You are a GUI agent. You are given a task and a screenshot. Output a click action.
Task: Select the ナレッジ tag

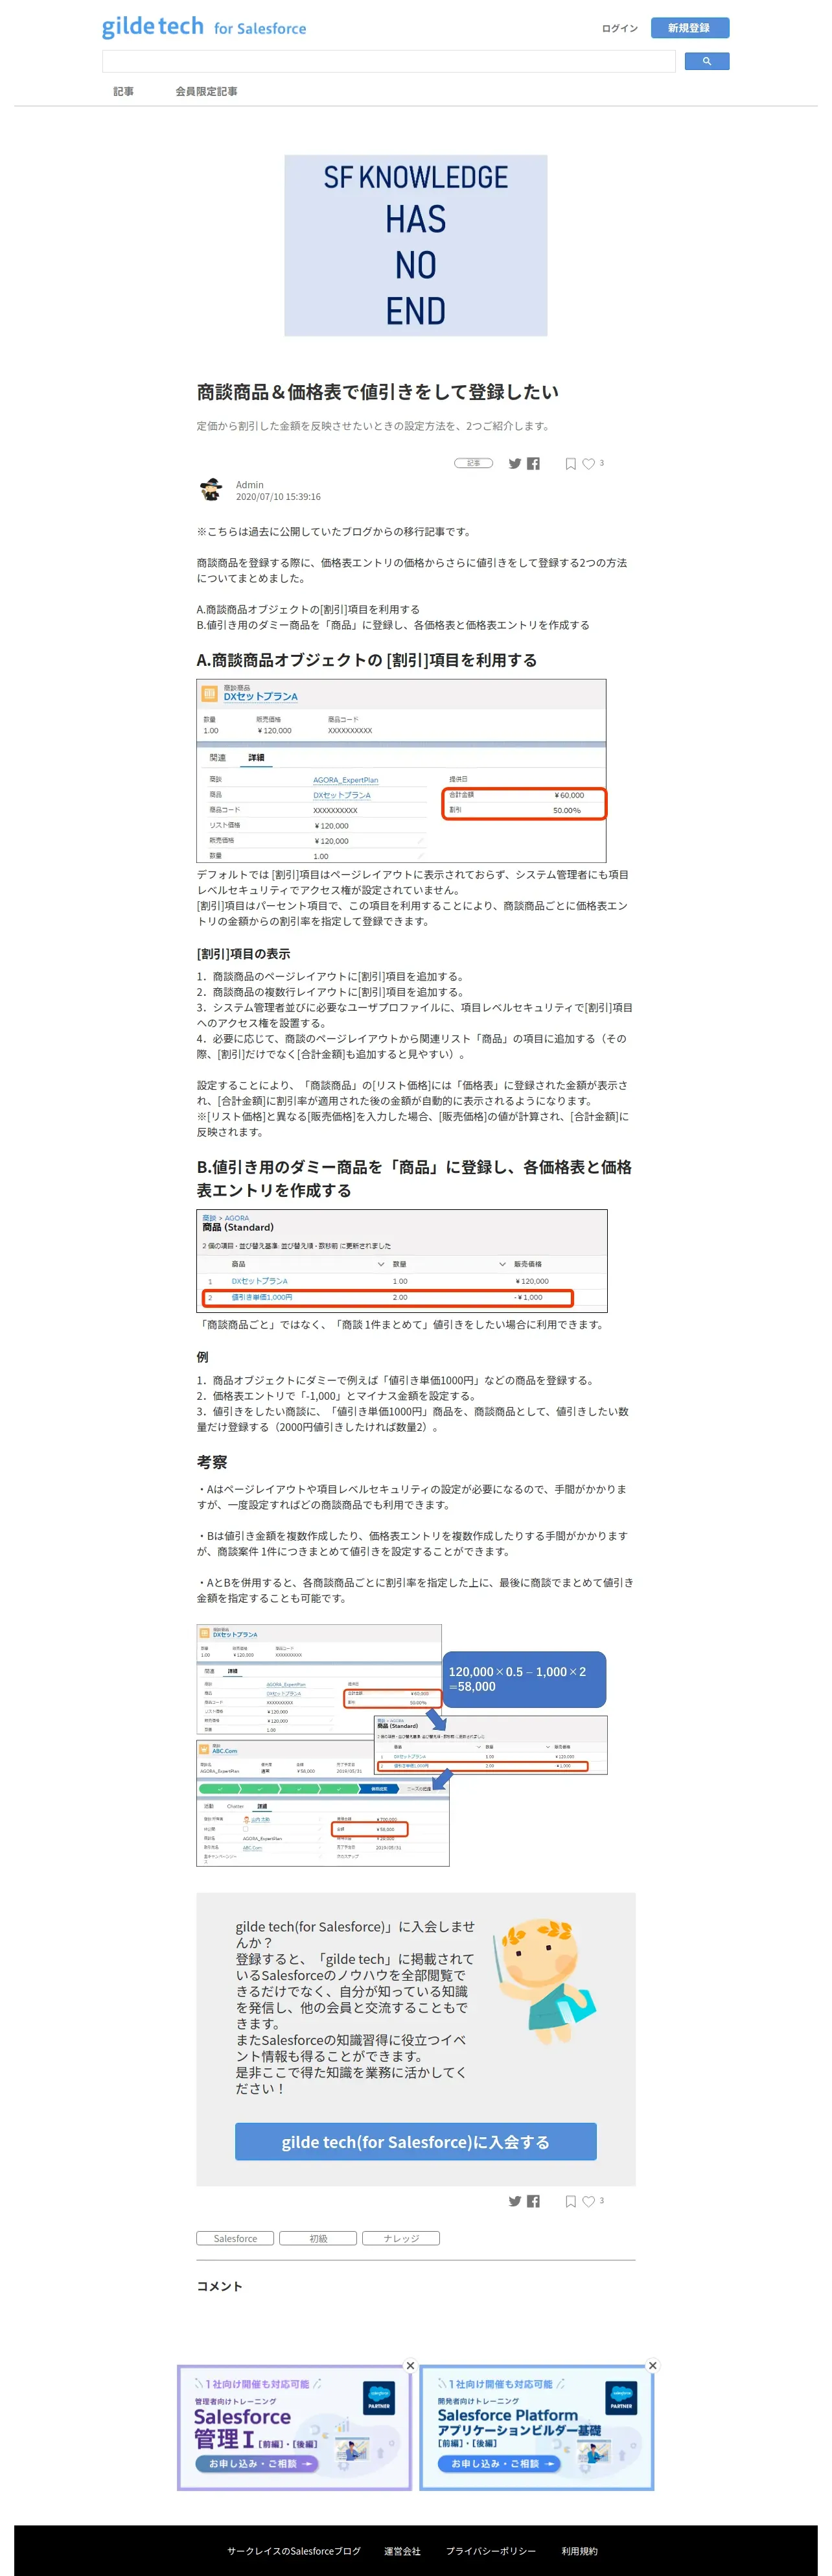pyautogui.click(x=400, y=2239)
